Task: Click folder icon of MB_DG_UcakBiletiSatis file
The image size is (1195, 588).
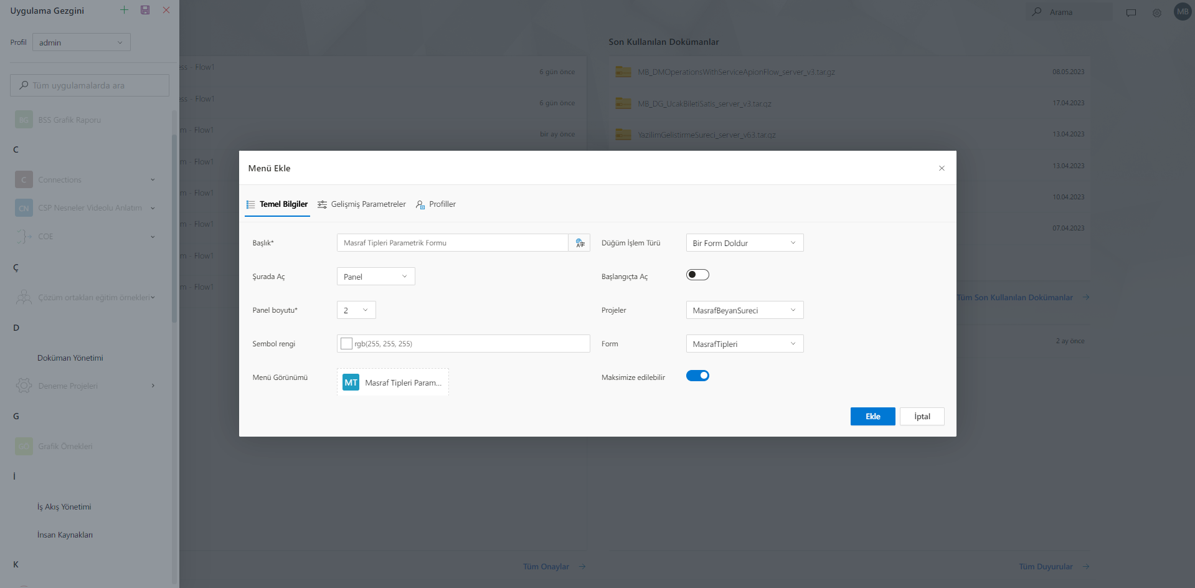Action: [623, 103]
